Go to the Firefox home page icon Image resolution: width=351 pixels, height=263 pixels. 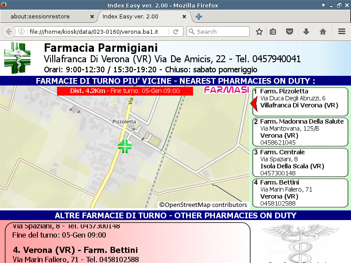323,32
